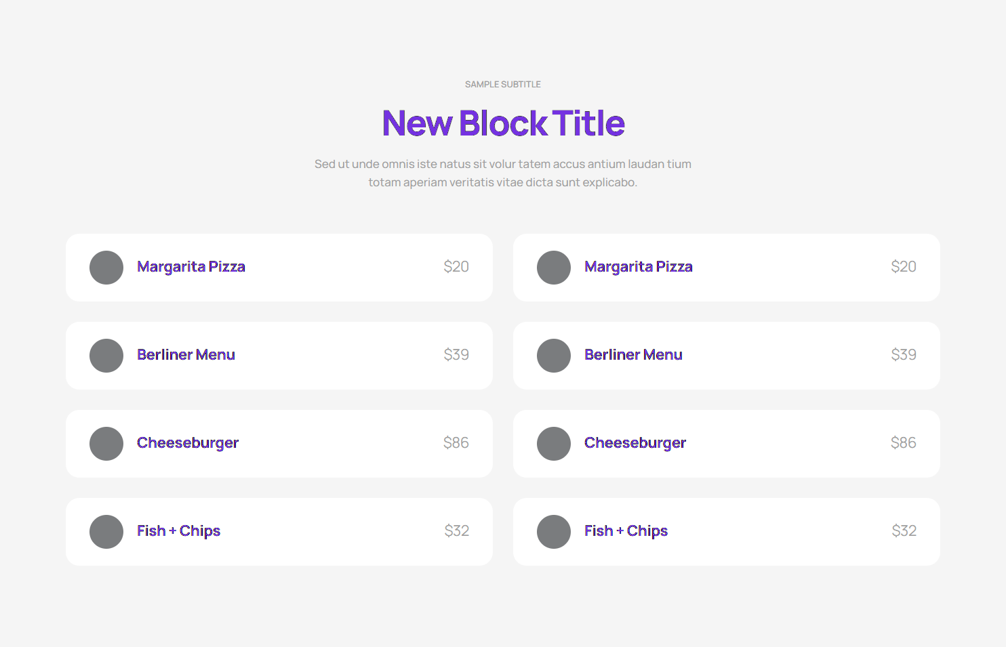
Task: Click the round icon beside left-column Cheeseburger
Action: (x=106, y=444)
